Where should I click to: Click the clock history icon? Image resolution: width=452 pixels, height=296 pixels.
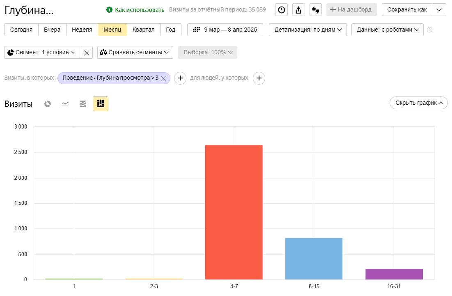point(282,10)
